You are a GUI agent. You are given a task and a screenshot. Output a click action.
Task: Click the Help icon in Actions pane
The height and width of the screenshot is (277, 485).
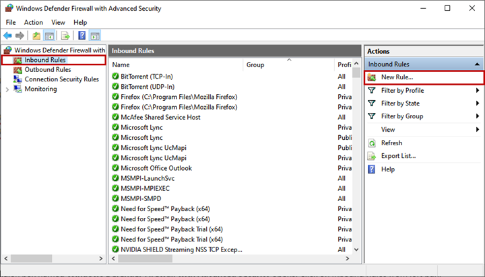tap(371, 169)
